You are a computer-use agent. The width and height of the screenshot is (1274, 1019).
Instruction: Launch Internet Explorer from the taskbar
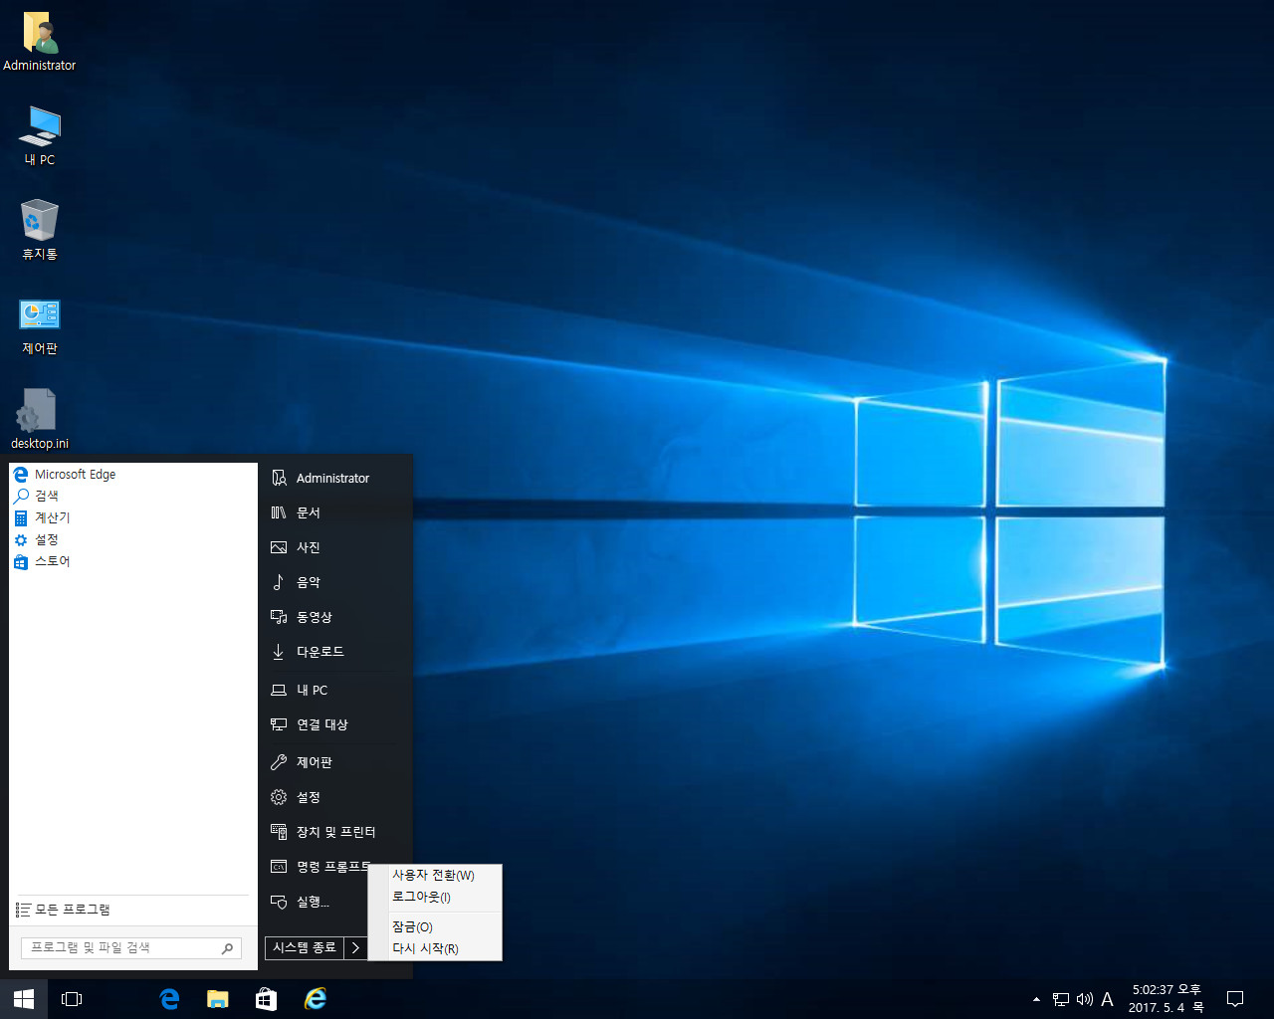[315, 999]
